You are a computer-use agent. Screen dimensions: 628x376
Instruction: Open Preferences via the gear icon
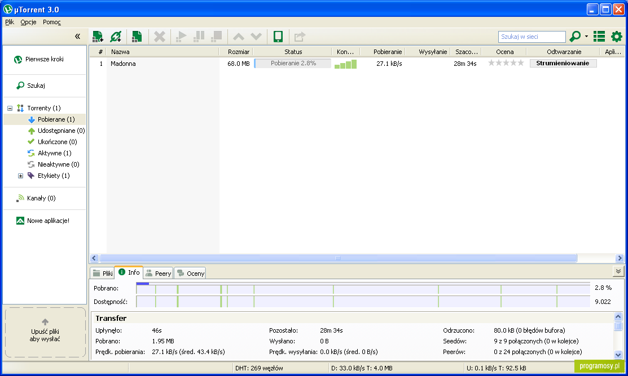pos(616,37)
